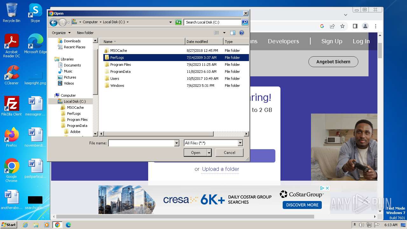Bookmark page with Chrome star icon

(x=342, y=26)
